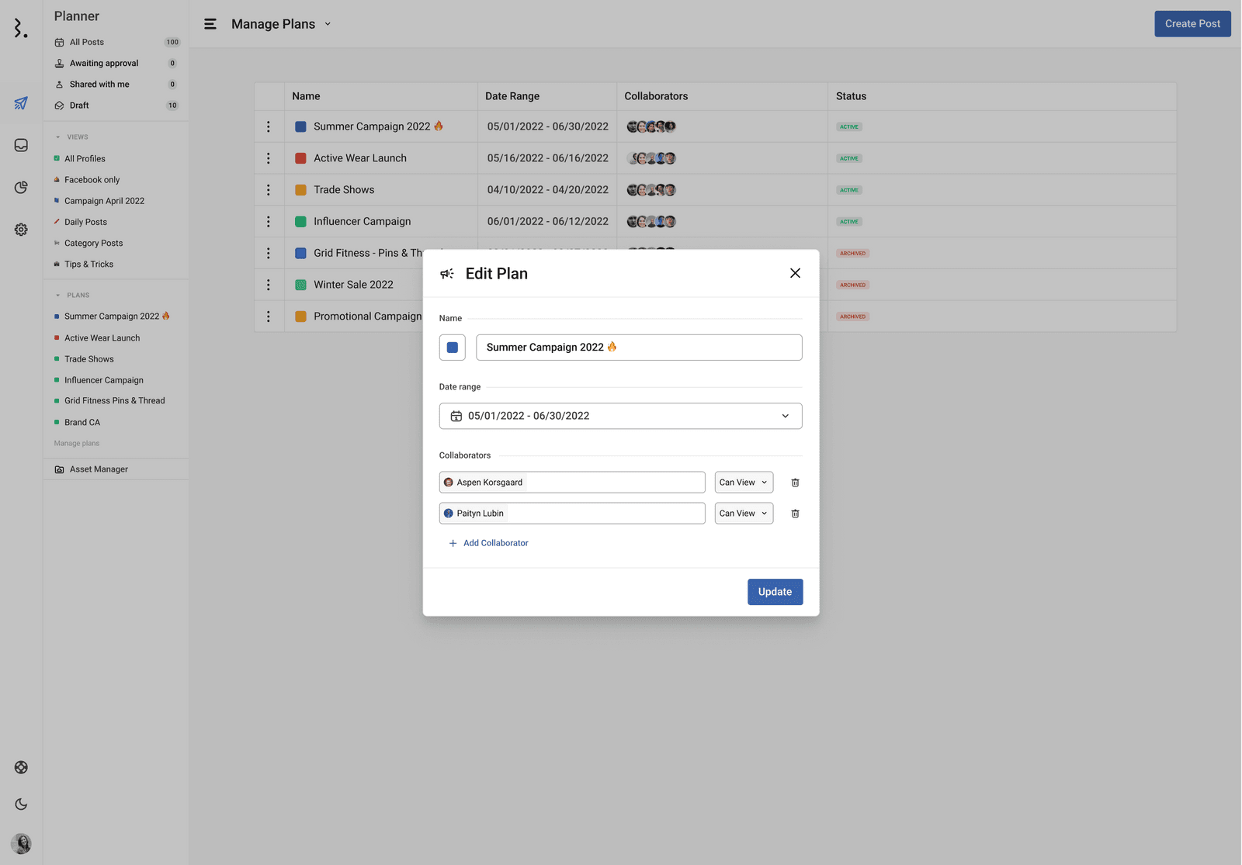This screenshot has width=1242, height=865.
Task: Close the Edit Plan dialog
Action: [x=795, y=273]
